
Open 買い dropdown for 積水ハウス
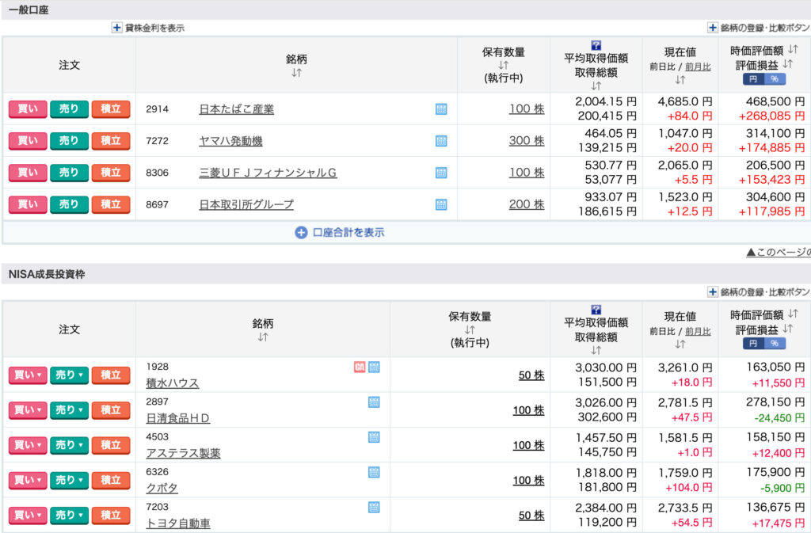point(28,375)
